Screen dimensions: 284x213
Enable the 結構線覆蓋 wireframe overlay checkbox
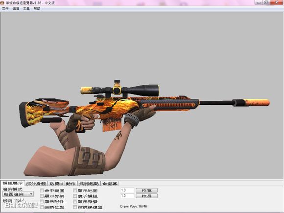coord(75,207)
